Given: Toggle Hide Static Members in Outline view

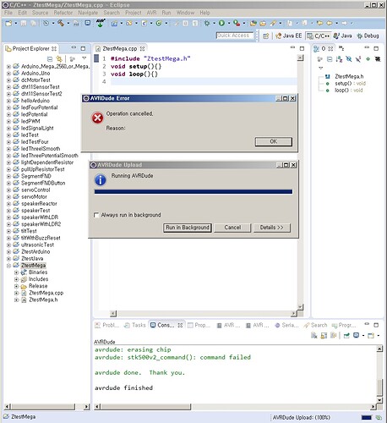Looking at the screenshot, I should (358, 59).
